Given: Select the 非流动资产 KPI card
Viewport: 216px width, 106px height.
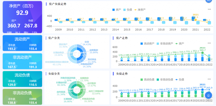Looking at the screenshot, I should click(22, 61).
